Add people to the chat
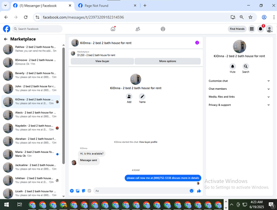Viewport: 277px width, 210px height. (x=129, y=96)
